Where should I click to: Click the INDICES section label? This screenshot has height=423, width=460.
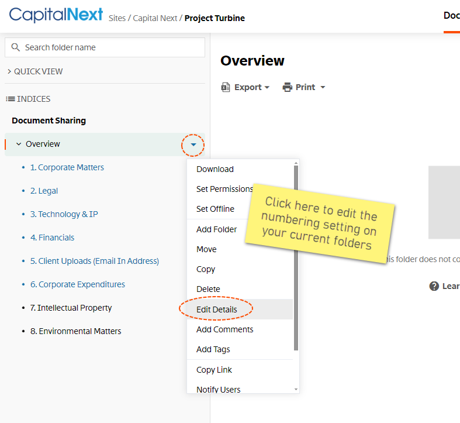(33, 99)
